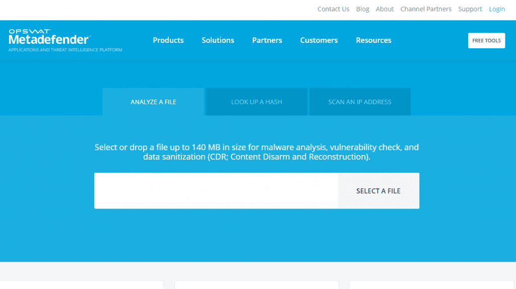The width and height of the screenshot is (516, 289).
Task: Switch to the Scan an IP Address tab
Action: (x=360, y=102)
